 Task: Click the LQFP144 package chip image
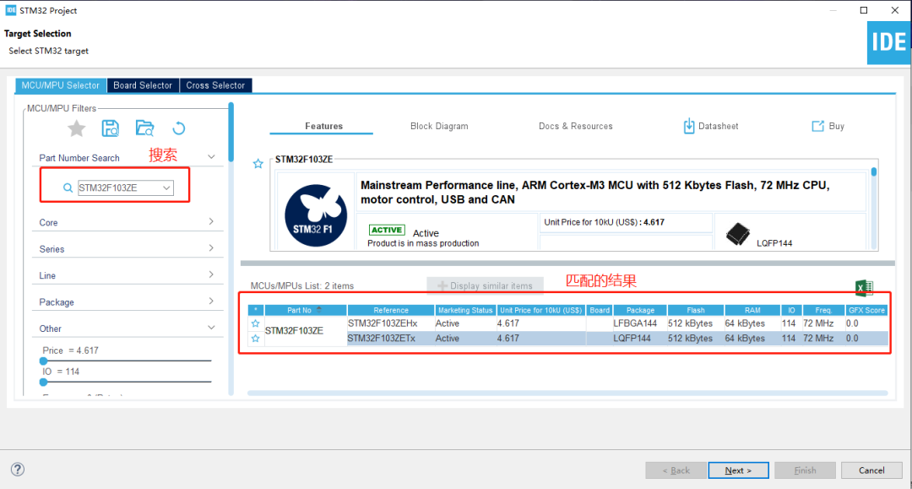[x=737, y=234]
